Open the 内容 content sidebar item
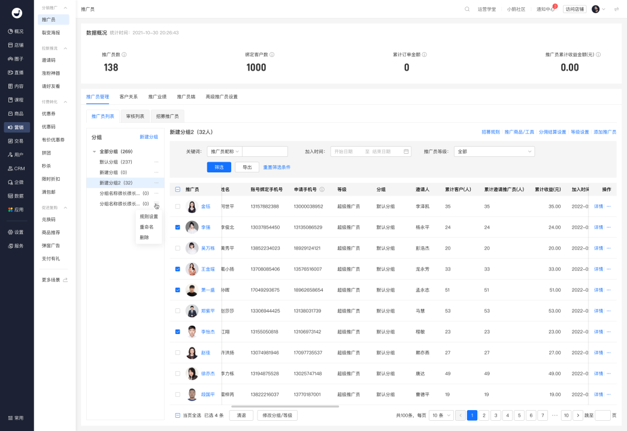The image size is (627, 431). pos(16,86)
